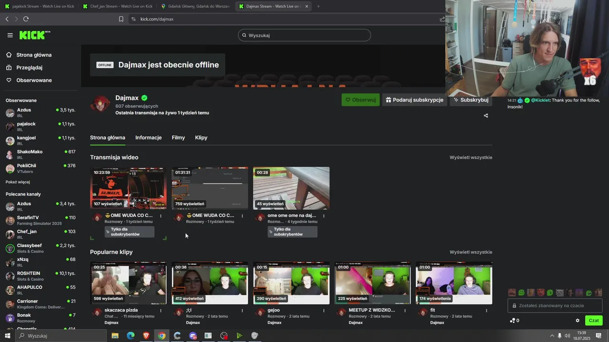Switch to the Informacje tab
The width and height of the screenshot is (609, 342).
148,137
